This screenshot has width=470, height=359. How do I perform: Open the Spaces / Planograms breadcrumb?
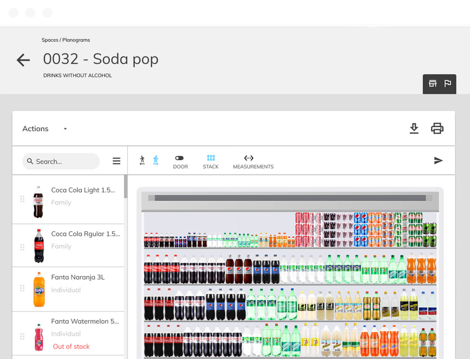tap(66, 40)
